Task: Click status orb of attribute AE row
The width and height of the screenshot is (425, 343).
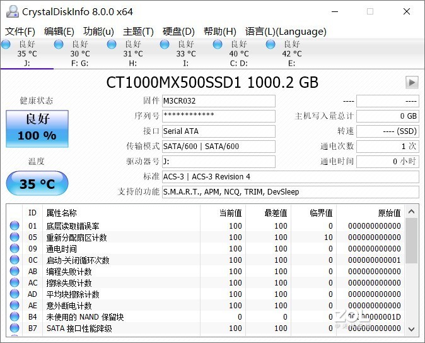Action: tap(15, 305)
